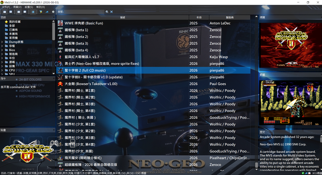Open the 設置(S) menu

(29, 7)
